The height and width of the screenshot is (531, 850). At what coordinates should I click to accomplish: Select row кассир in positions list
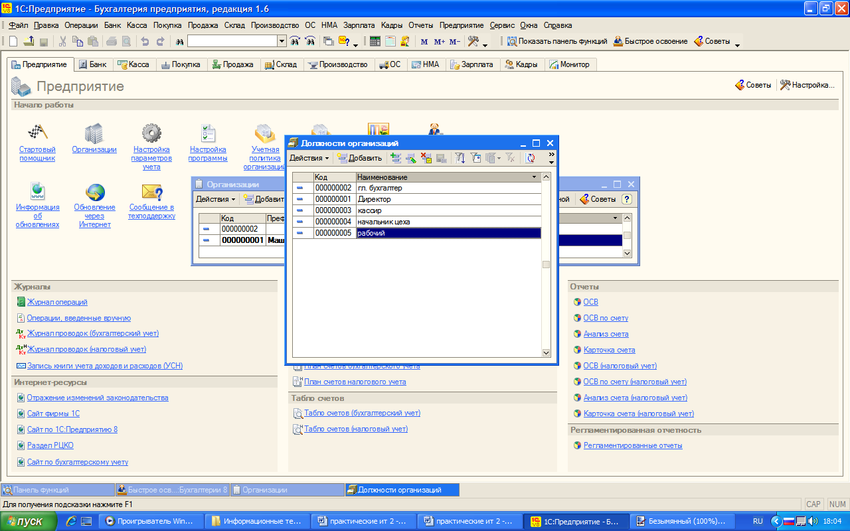(x=417, y=210)
